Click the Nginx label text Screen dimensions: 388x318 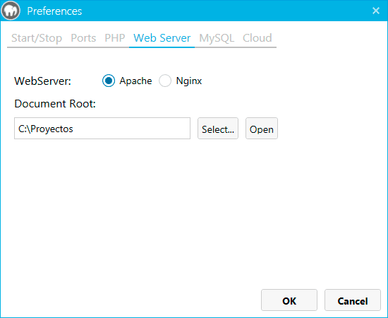189,81
